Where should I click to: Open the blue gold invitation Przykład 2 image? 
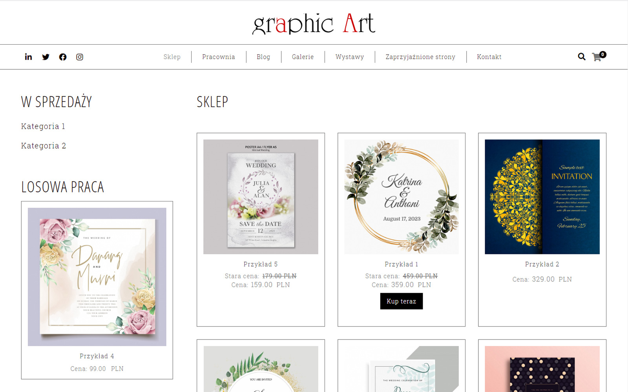(542, 197)
